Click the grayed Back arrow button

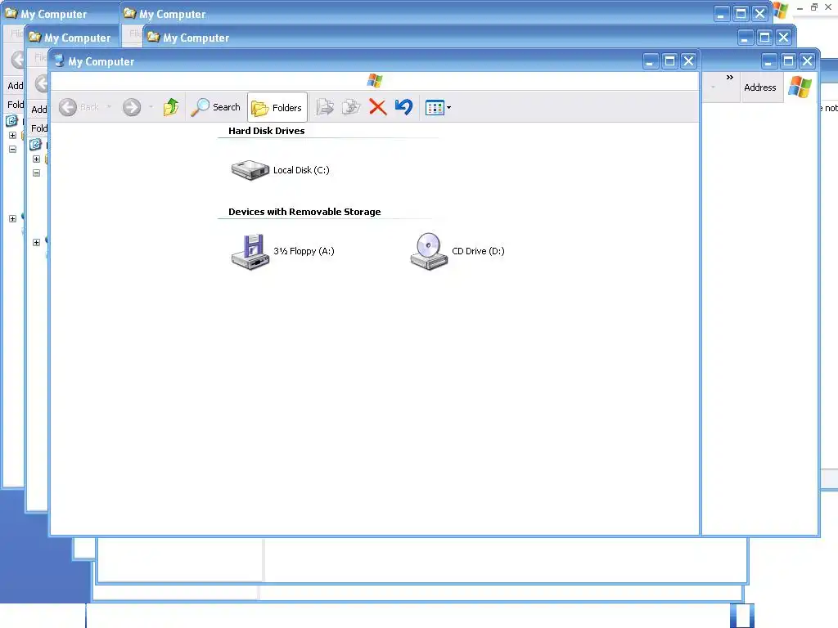pyautogui.click(x=68, y=107)
